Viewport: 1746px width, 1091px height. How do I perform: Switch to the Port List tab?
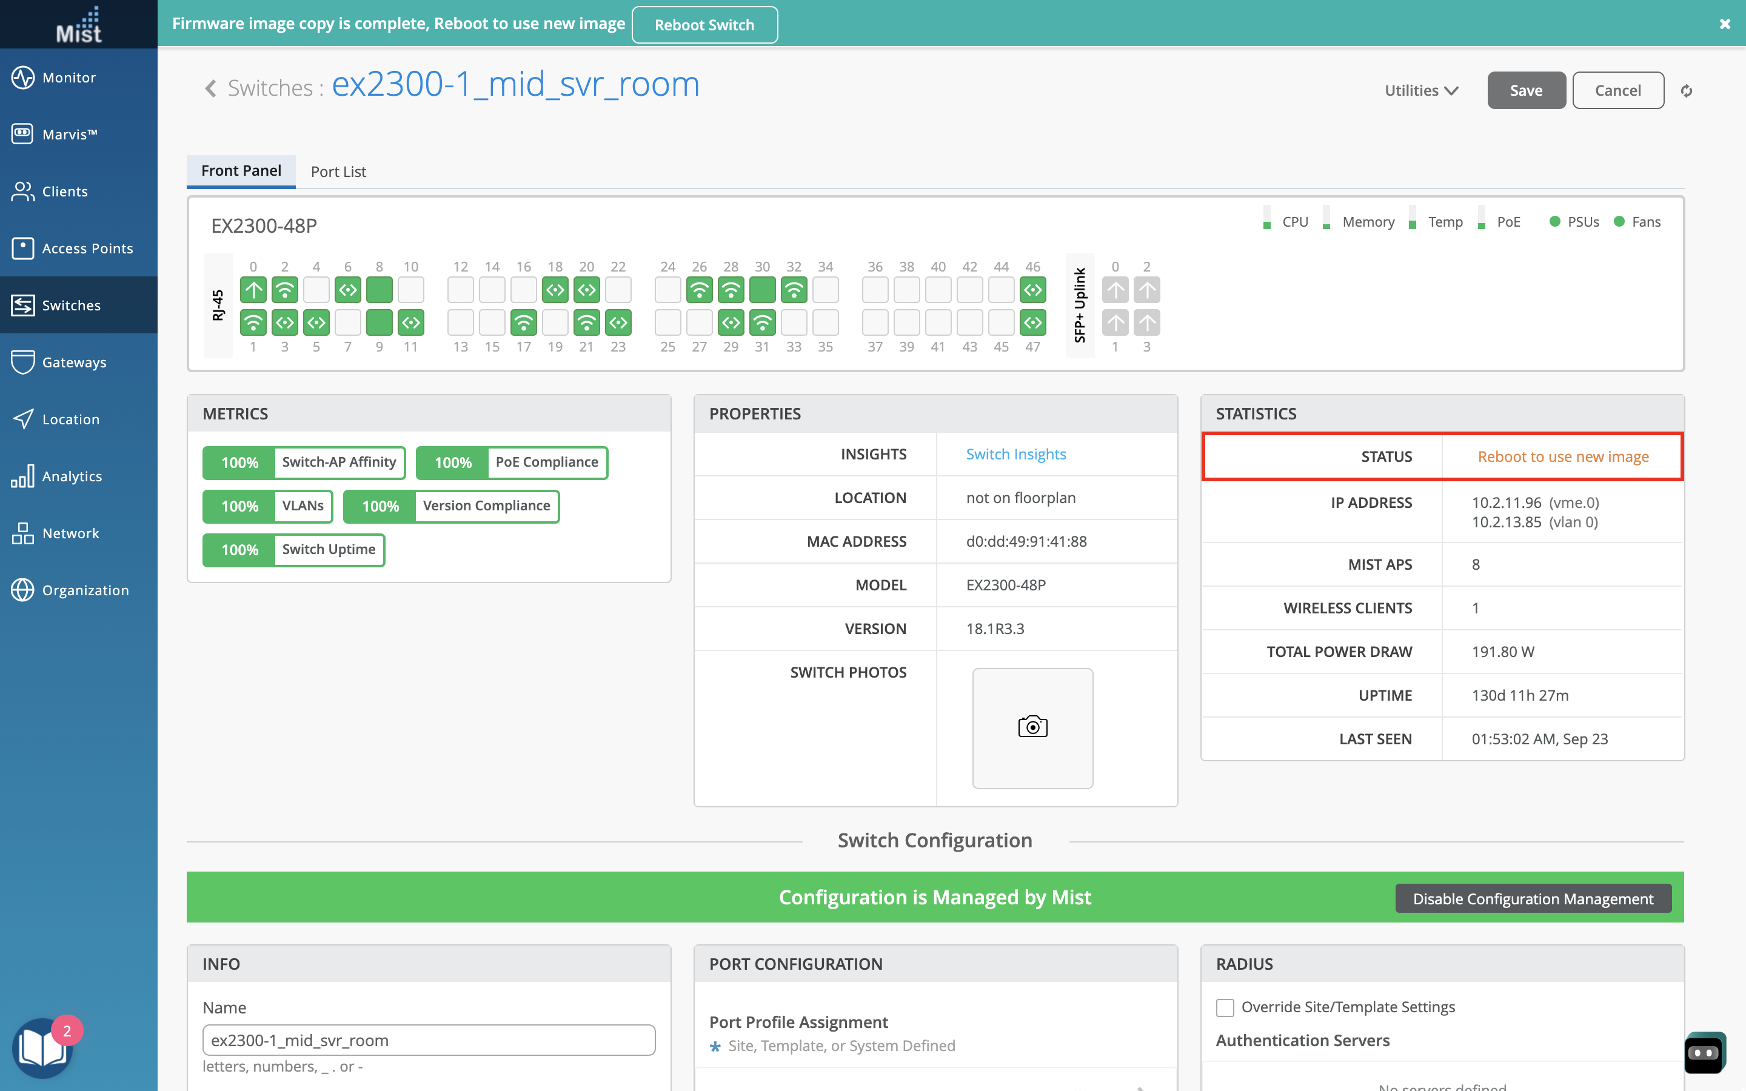[338, 172]
